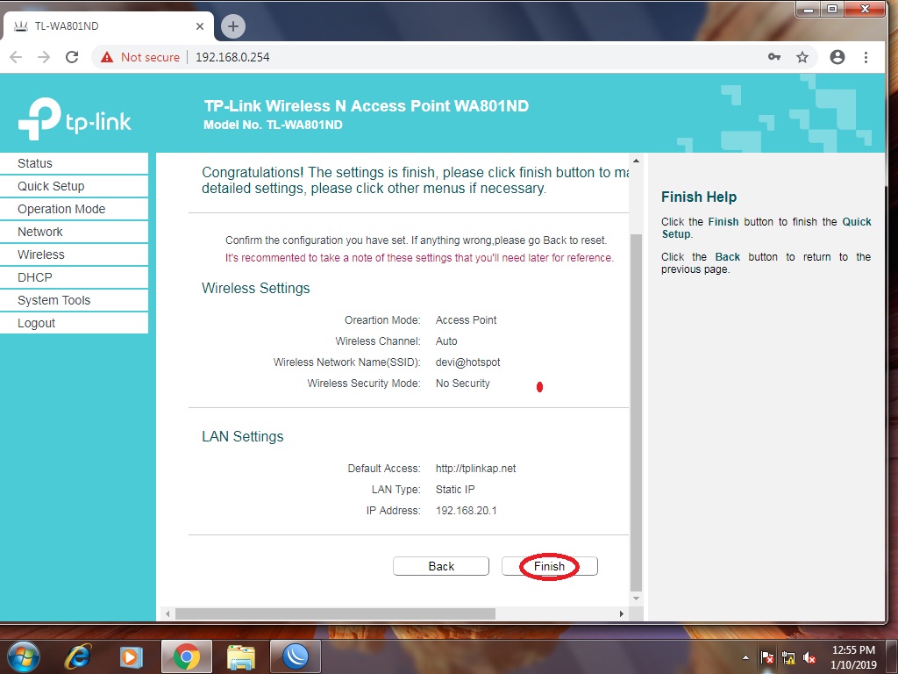This screenshot has height=674, width=898.
Task: Click the Finish button
Action: coord(549,566)
